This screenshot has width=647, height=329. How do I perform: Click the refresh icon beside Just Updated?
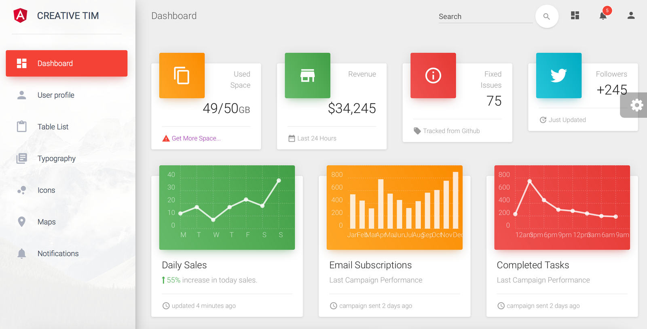543,120
